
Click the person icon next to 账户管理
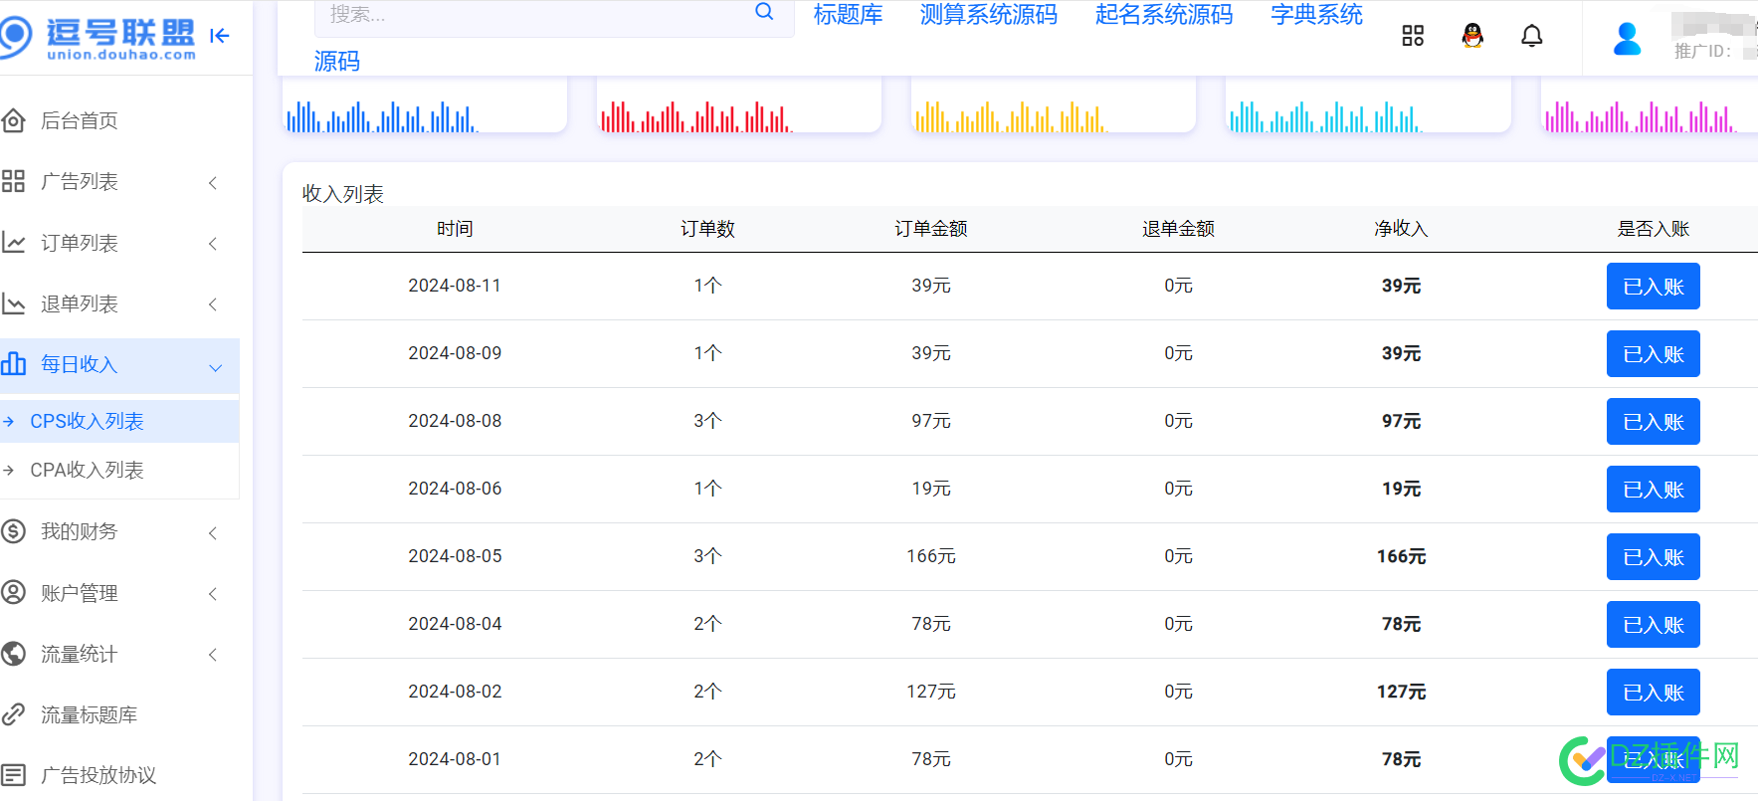[13, 593]
